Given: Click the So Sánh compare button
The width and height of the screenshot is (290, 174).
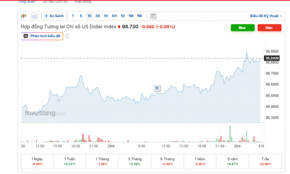Looking at the screenshot, I should click(54, 16).
